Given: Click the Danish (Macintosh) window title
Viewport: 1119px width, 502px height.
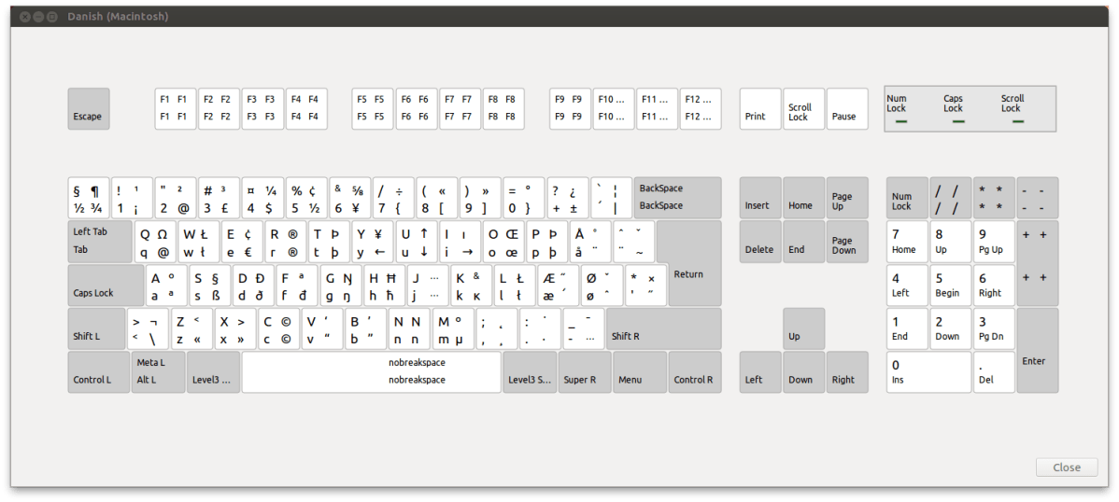Looking at the screenshot, I should coord(118,16).
